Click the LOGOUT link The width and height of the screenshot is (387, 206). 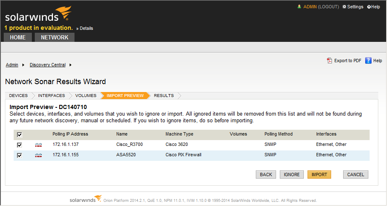[329, 7]
